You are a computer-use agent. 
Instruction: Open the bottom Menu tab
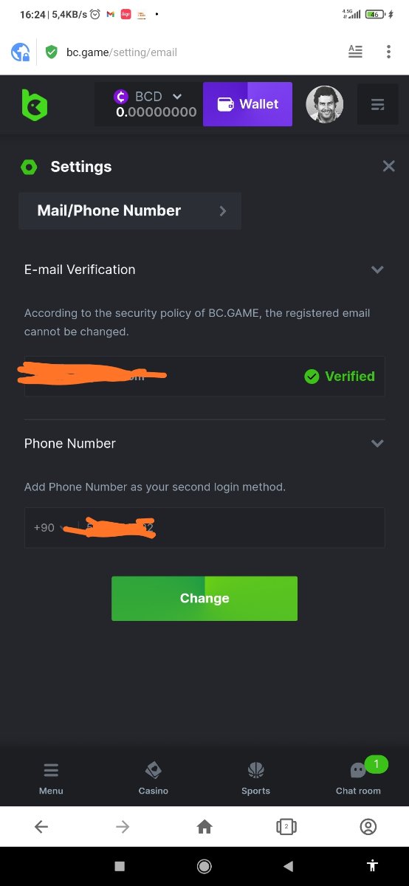[x=51, y=778]
